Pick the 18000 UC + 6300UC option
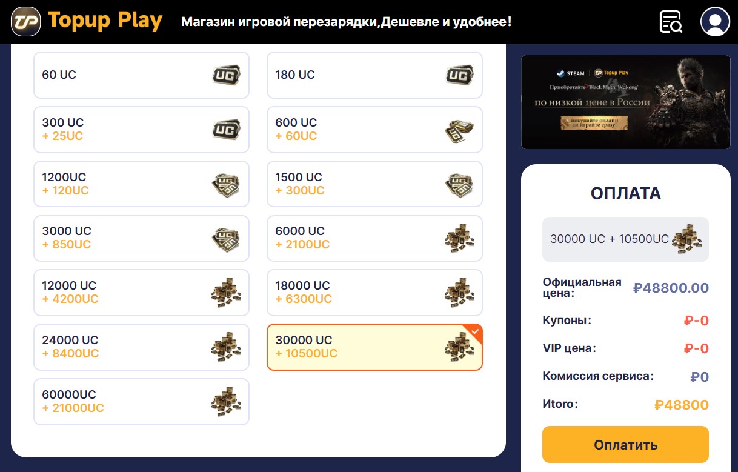This screenshot has width=738, height=472. [374, 293]
